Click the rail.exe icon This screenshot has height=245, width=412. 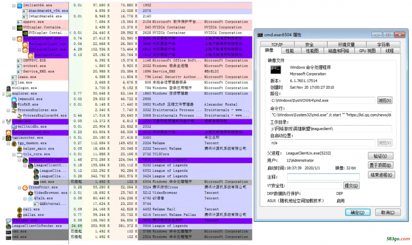tap(19, 210)
